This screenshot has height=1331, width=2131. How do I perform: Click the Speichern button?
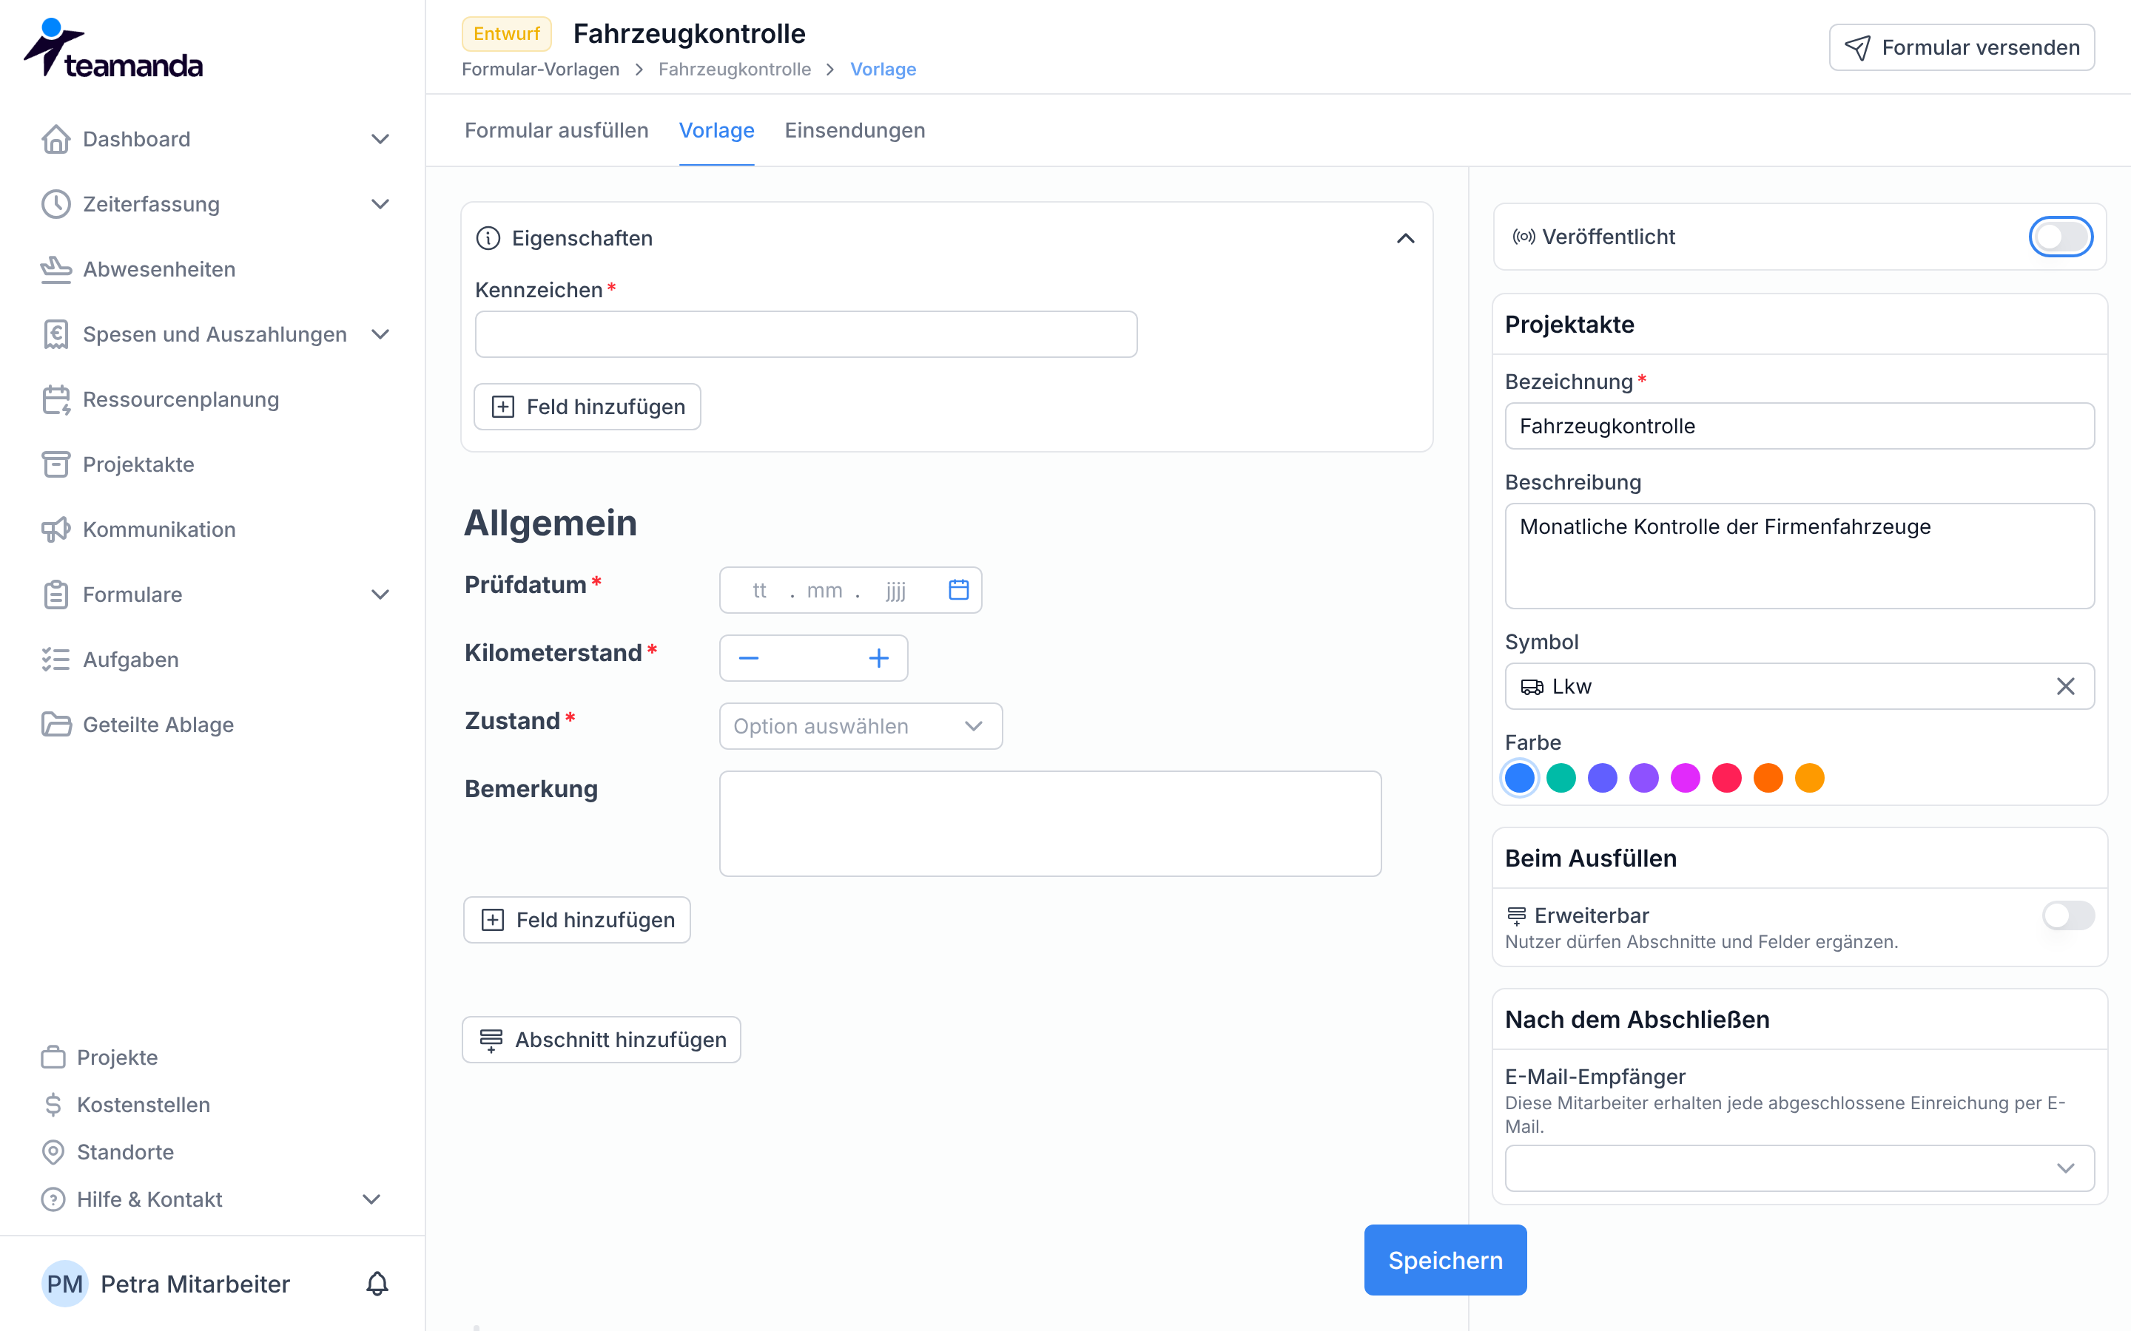(x=1444, y=1260)
